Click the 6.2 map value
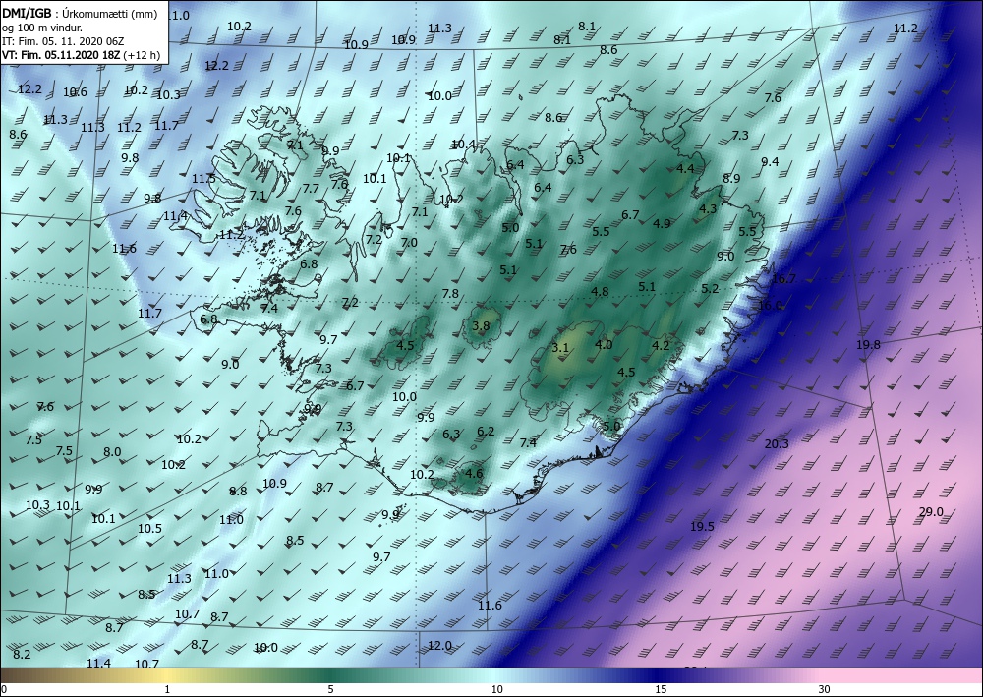The width and height of the screenshot is (983, 697). (x=486, y=432)
